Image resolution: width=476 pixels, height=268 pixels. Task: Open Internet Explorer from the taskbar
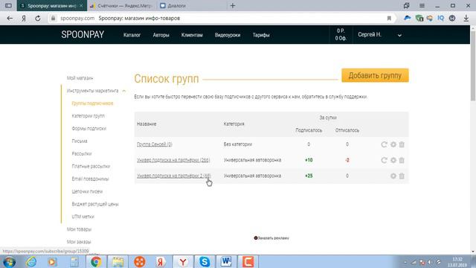(x=31, y=261)
